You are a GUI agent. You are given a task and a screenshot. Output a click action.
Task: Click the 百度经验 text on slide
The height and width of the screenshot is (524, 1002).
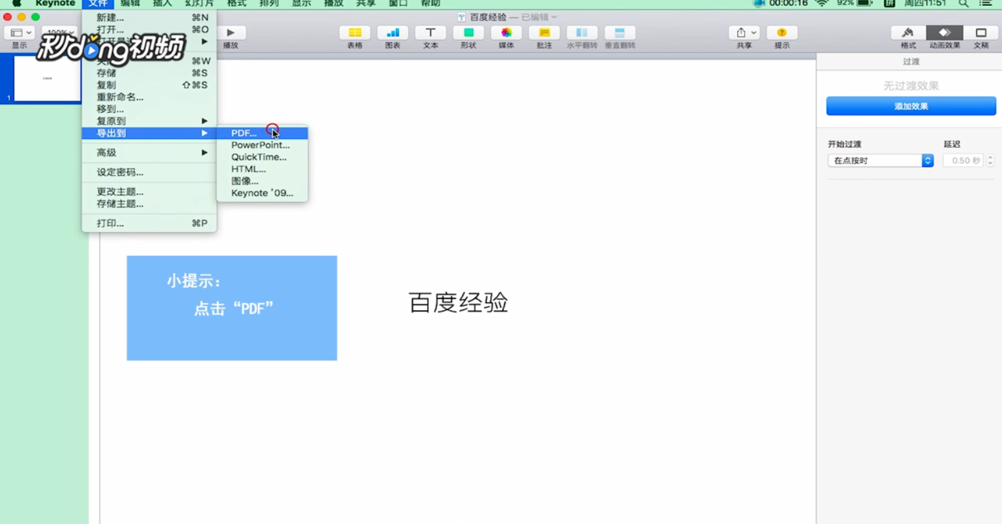[458, 303]
